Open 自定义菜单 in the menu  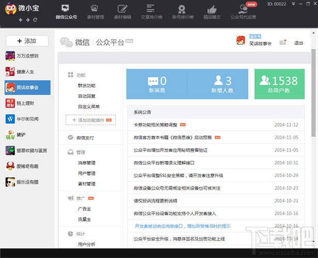(89, 107)
